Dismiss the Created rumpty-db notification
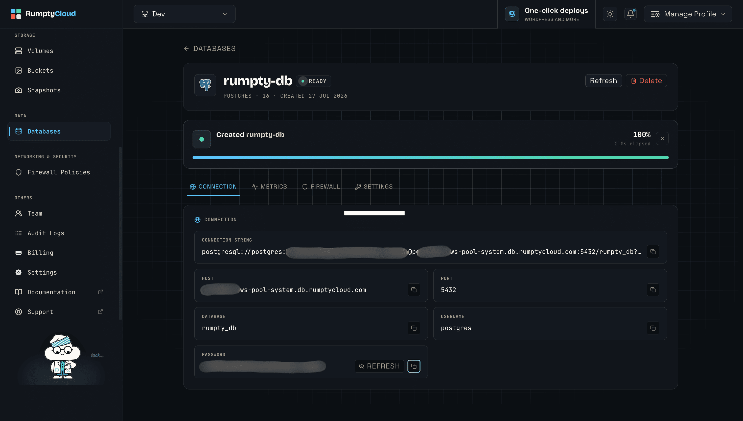 [662, 139]
